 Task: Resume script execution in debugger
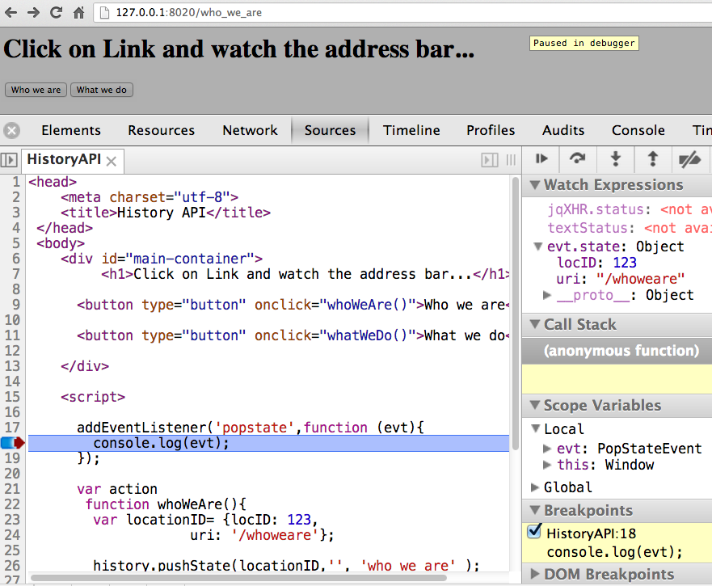(x=542, y=159)
